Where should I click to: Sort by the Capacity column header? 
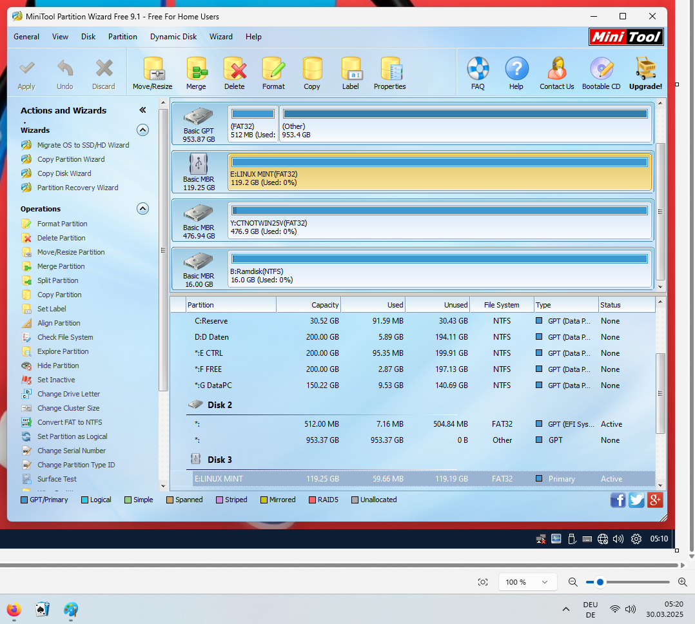coord(308,305)
